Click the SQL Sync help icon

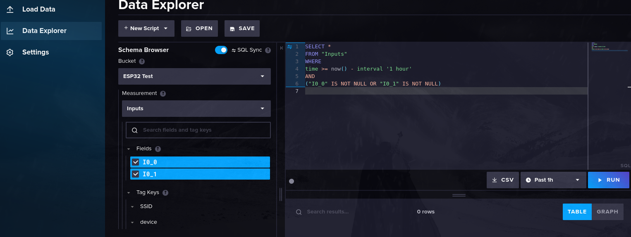268,50
